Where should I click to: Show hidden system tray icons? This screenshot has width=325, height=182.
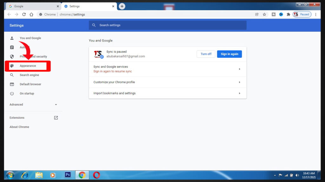point(275,175)
